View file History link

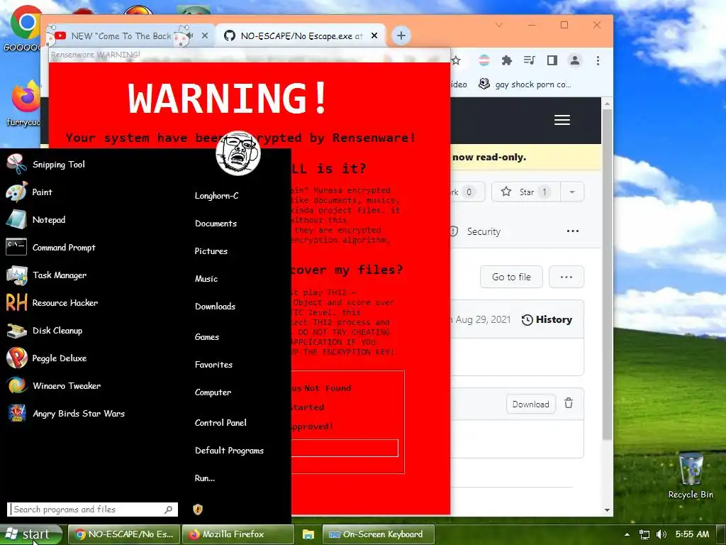(x=547, y=320)
